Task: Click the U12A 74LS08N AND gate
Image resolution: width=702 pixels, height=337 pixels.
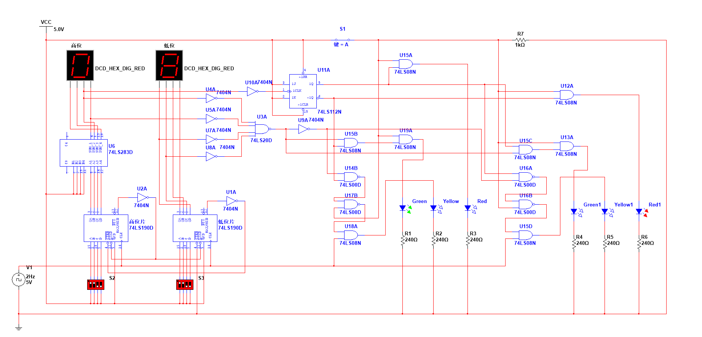Action: click(567, 95)
